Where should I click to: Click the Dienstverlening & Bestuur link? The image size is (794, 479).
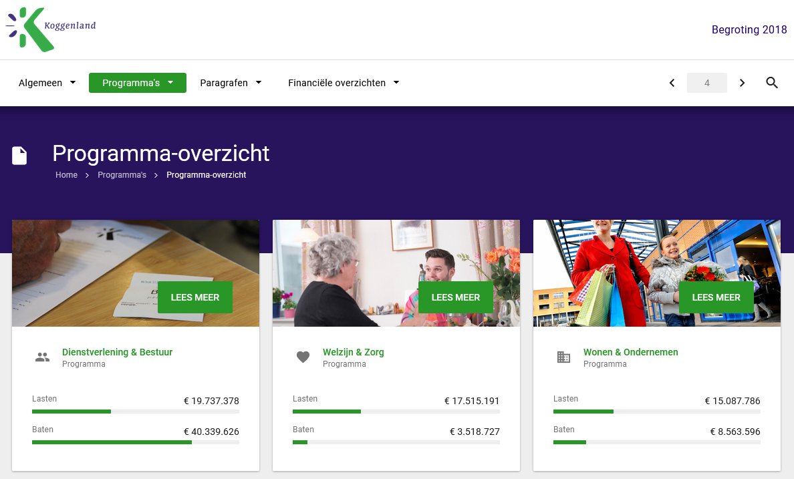pos(118,352)
